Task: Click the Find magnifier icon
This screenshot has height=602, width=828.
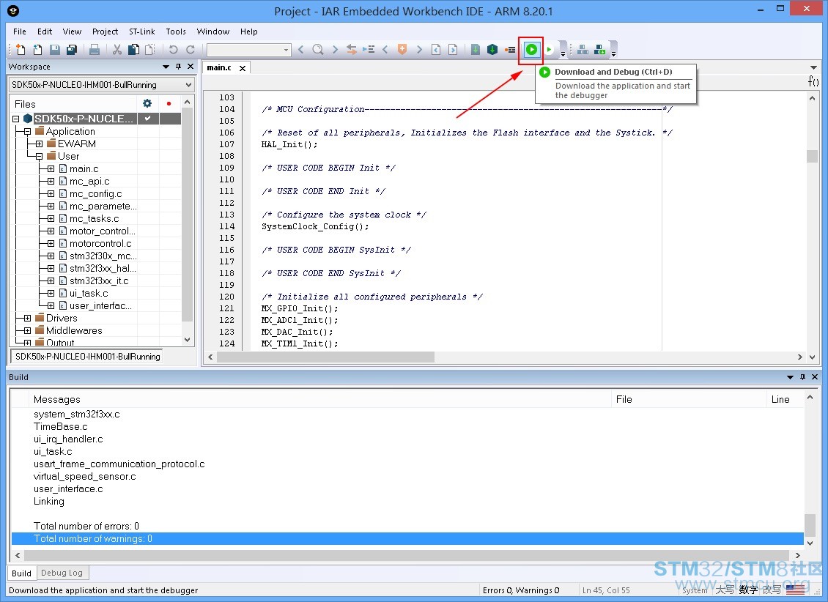Action: tap(318, 50)
